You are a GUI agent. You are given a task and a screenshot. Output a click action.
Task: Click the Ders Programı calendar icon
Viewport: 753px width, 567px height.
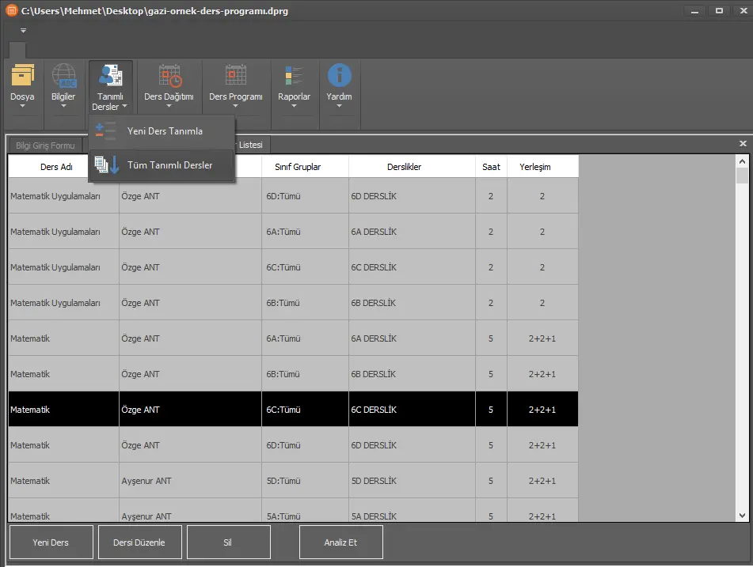235,76
